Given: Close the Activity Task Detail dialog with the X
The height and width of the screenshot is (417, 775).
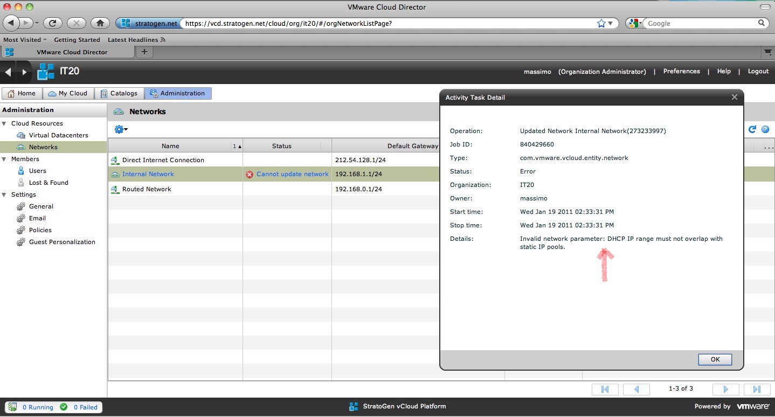Looking at the screenshot, I should point(734,98).
